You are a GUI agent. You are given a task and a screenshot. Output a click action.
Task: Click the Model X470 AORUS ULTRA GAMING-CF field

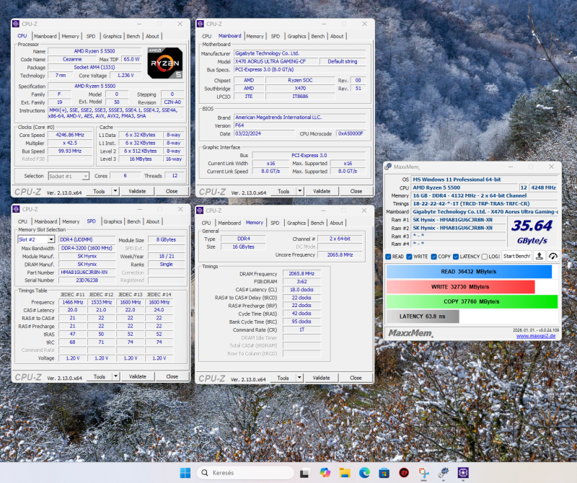click(x=276, y=61)
